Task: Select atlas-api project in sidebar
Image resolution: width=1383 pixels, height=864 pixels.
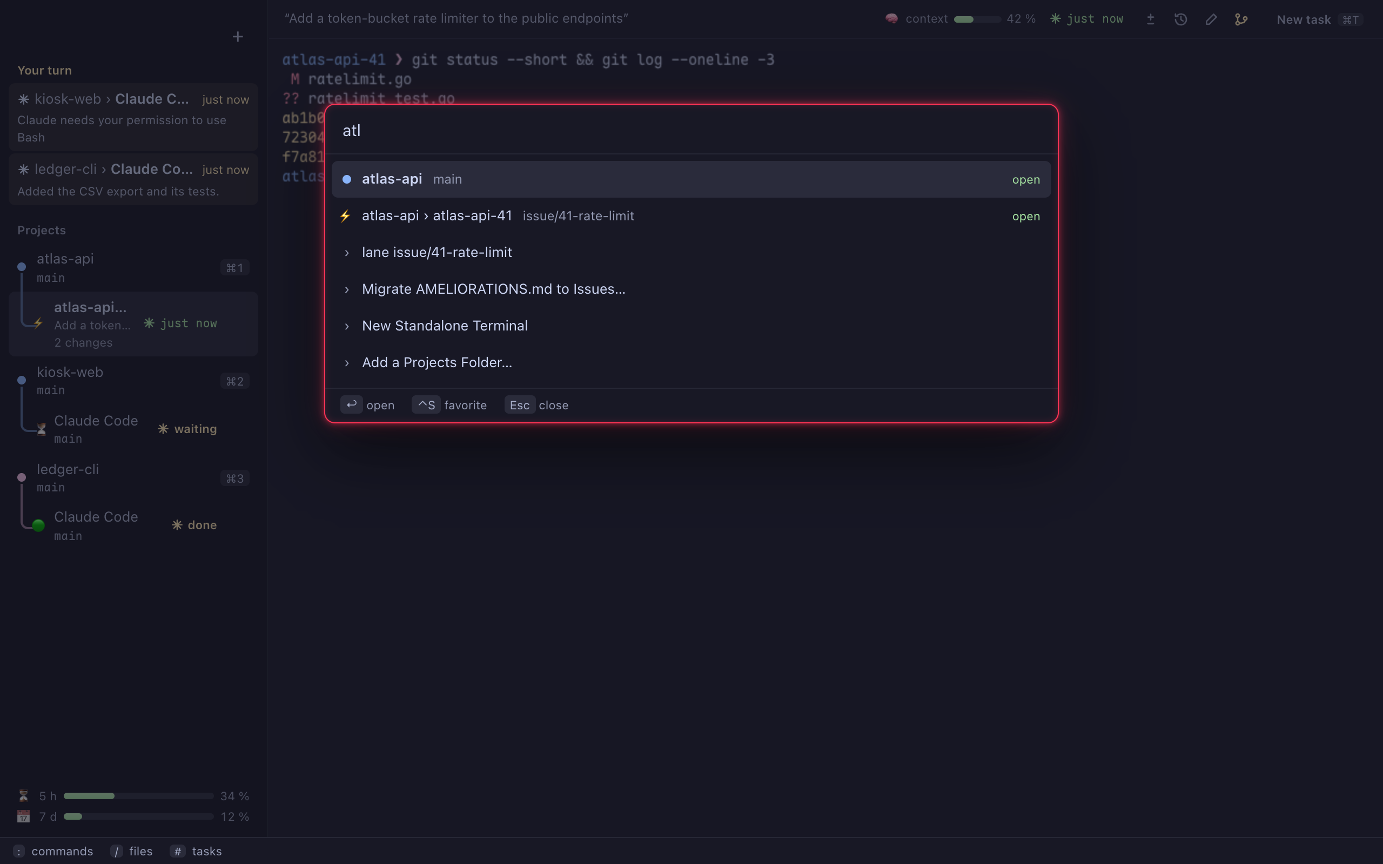Action: (x=133, y=267)
